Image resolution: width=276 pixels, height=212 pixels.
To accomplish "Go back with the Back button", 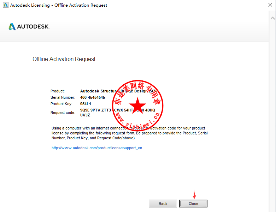I will [x=163, y=204].
